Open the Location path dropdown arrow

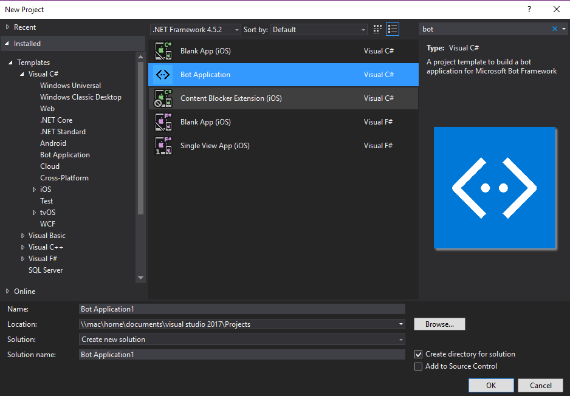tap(400, 324)
